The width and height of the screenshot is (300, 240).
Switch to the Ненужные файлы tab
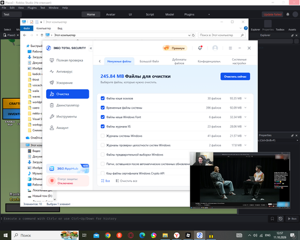(x=119, y=61)
